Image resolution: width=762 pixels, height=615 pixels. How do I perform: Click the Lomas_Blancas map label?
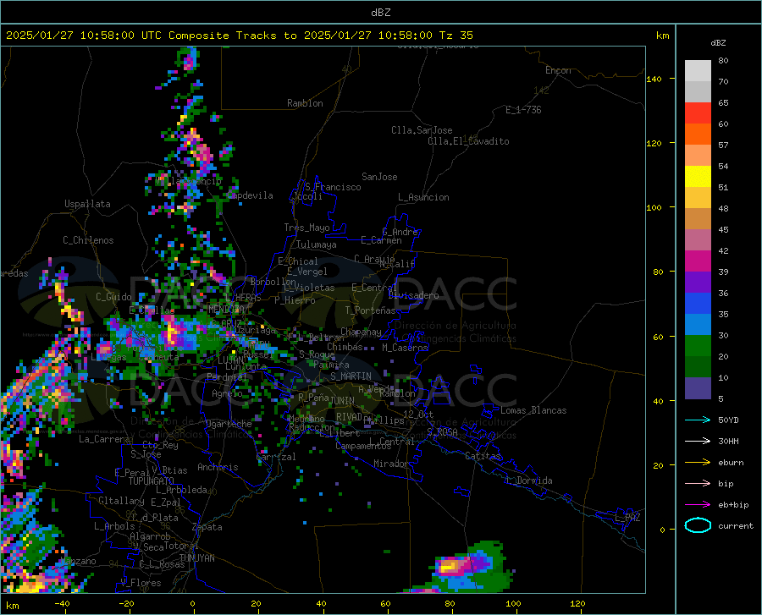click(x=533, y=410)
